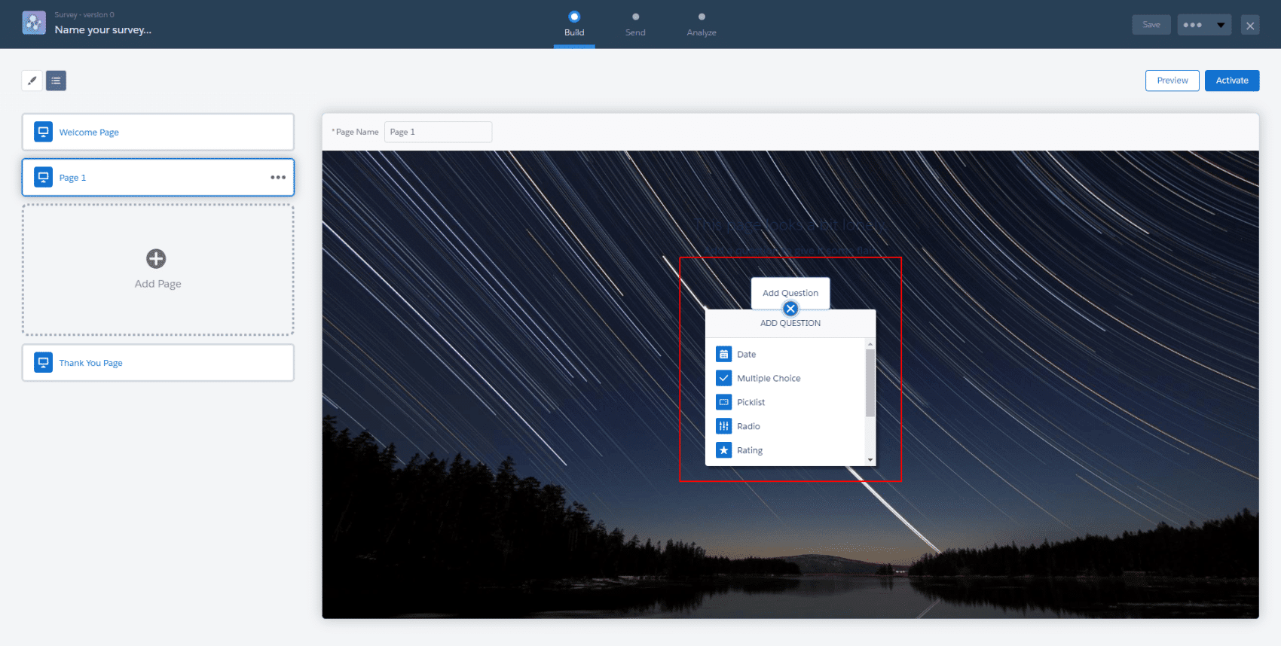The image size is (1281, 646).
Task: Choose the Radio question type
Action: tap(748, 426)
